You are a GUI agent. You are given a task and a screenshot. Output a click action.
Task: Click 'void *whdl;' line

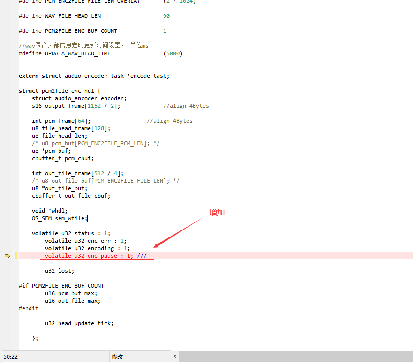[50, 211]
